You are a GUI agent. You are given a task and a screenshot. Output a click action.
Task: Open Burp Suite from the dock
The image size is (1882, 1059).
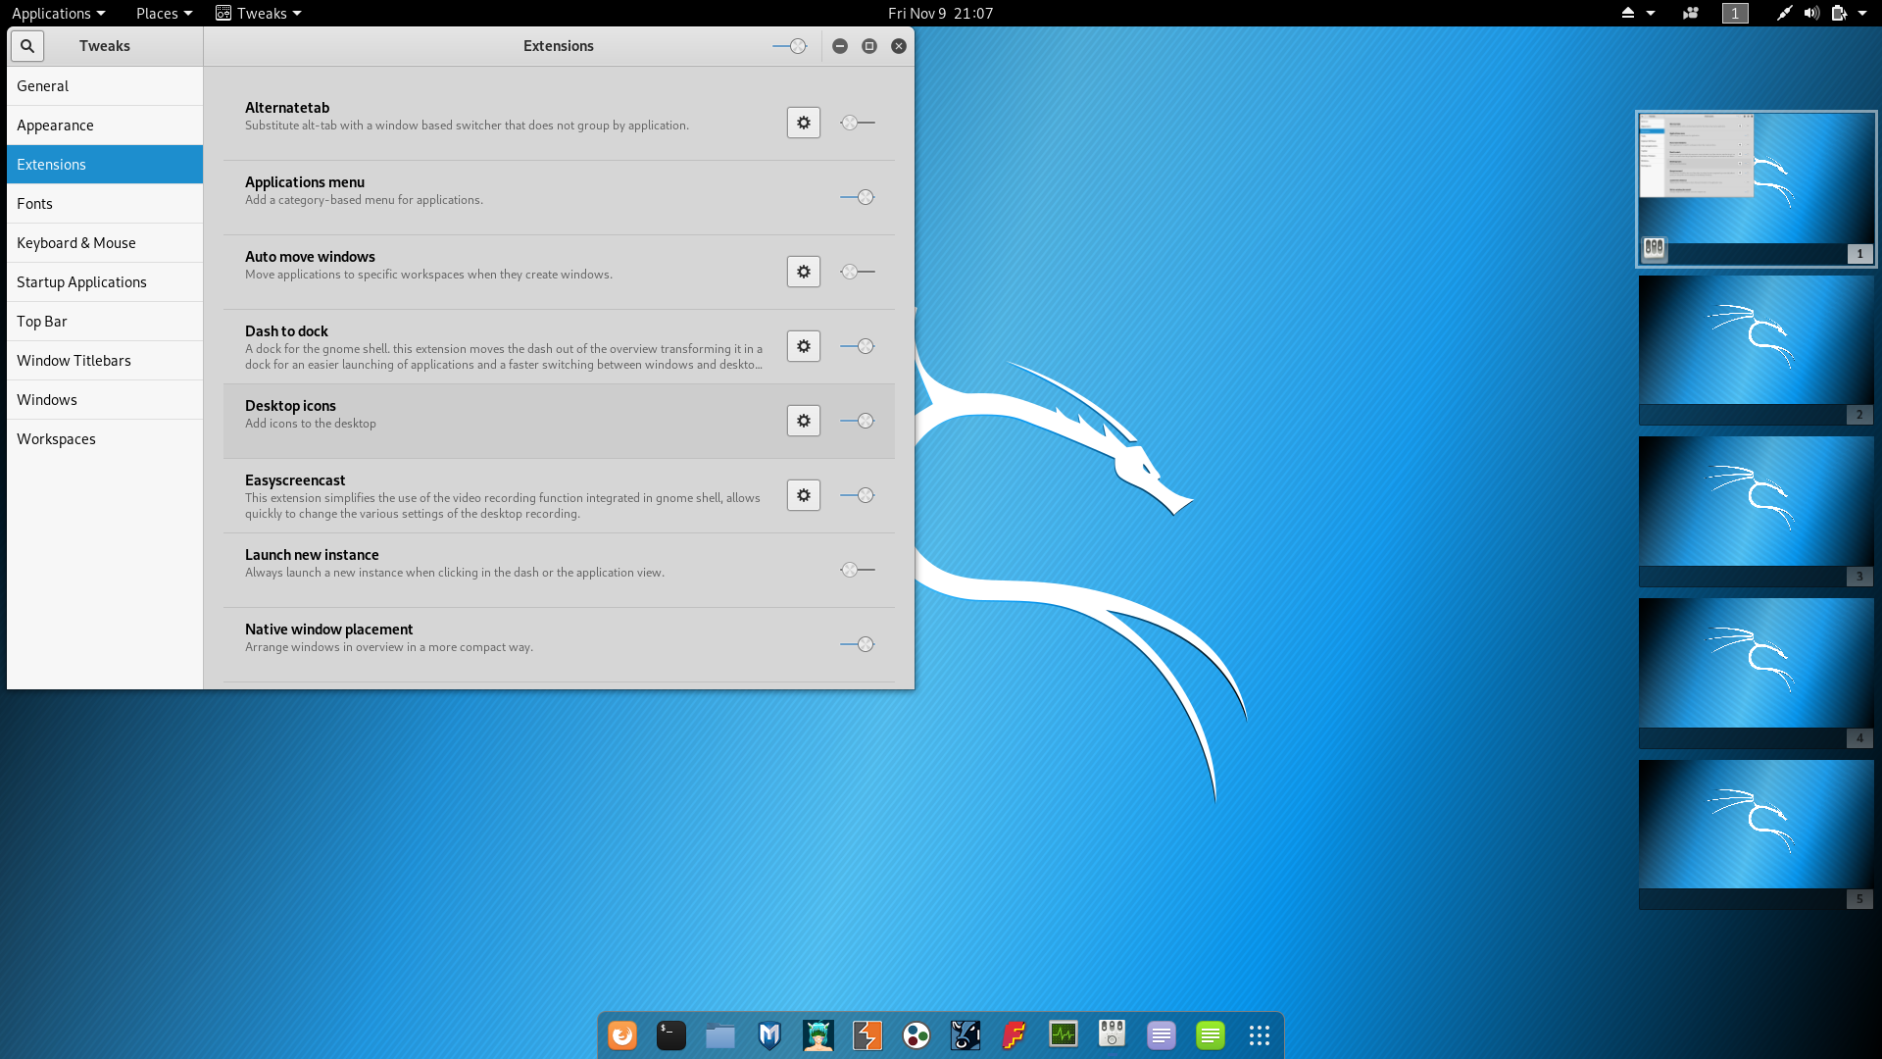tap(867, 1035)
